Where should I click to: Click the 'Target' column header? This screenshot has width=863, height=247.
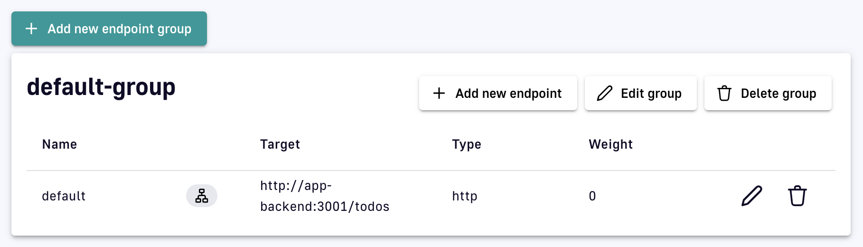click(280, 144)
